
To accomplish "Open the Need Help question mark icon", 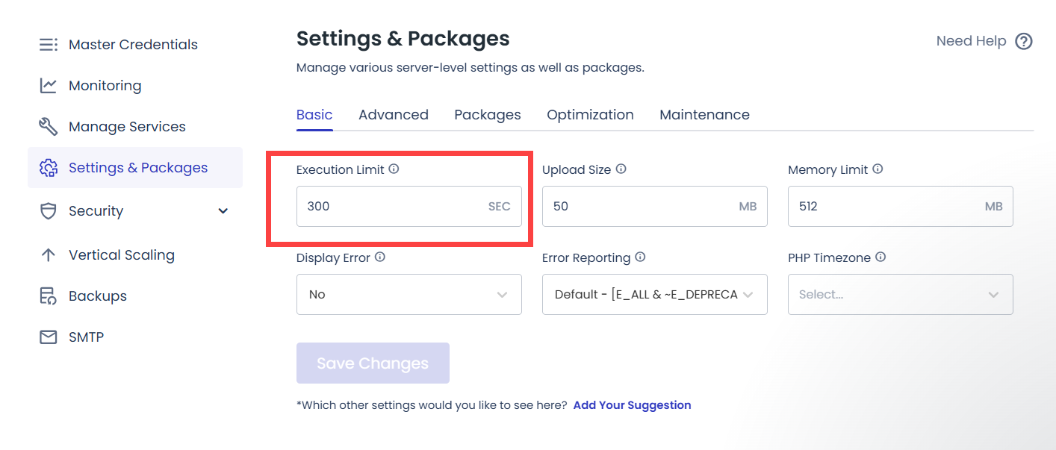I will (x=1024, y=42).
